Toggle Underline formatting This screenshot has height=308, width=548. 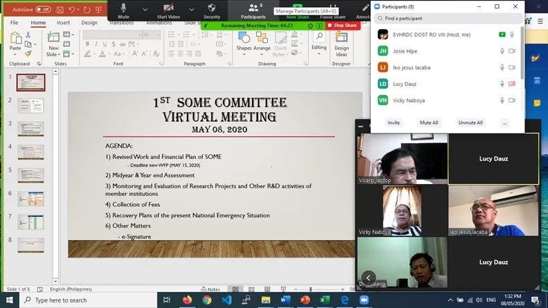click(105, 44)
